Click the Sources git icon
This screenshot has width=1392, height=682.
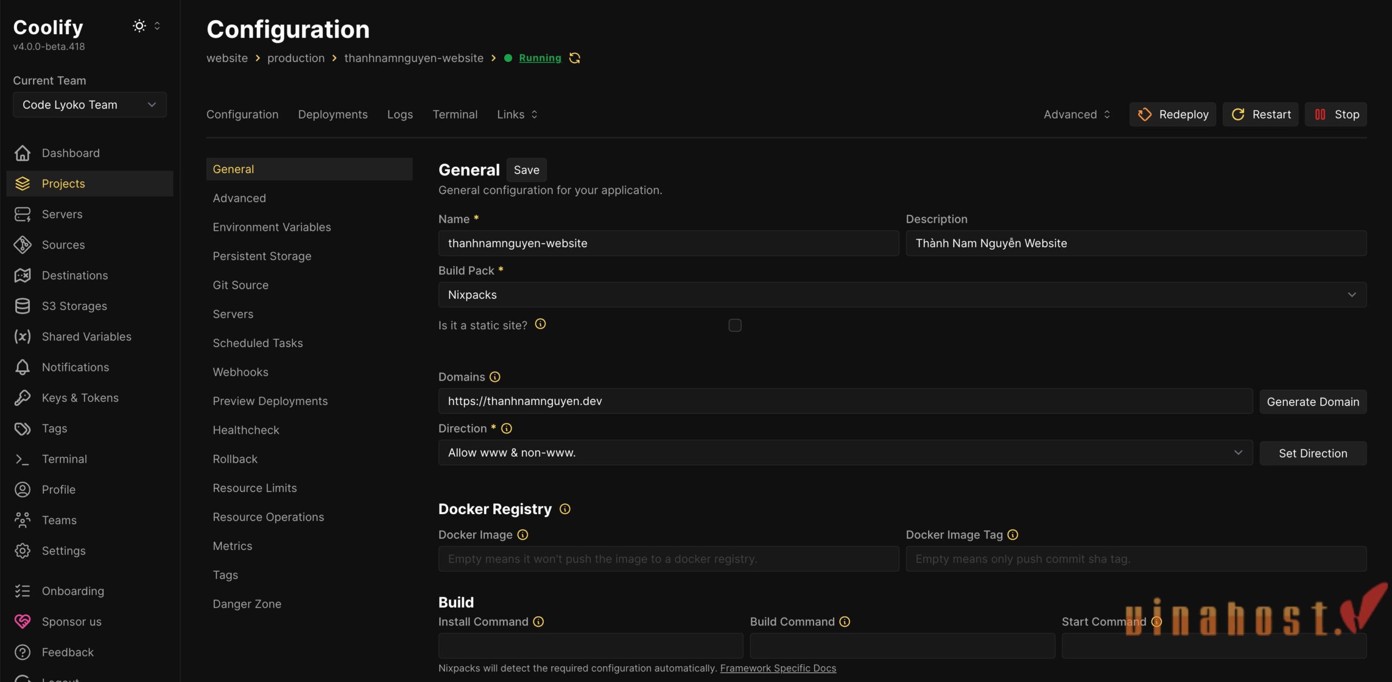[x=22, y=245]
